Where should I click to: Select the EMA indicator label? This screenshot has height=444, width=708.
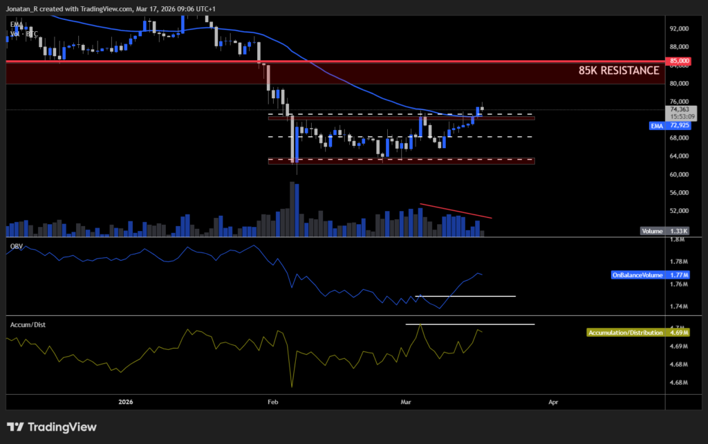15,24
